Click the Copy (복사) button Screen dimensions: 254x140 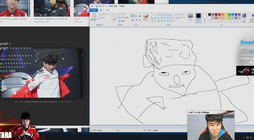[102, 18]
